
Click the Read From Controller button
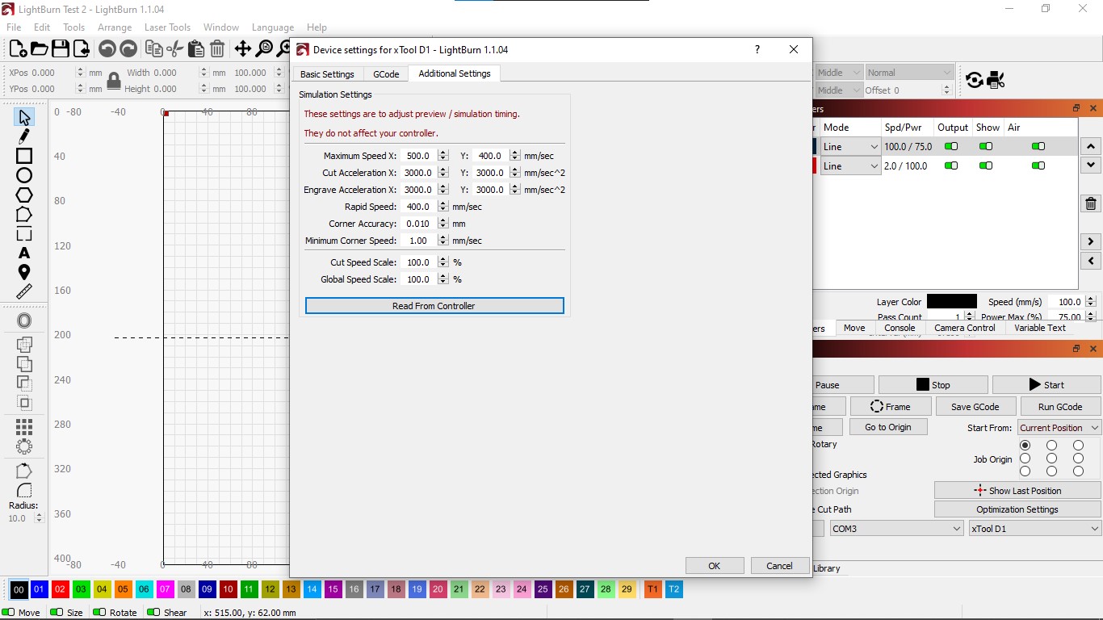(434, 306)
